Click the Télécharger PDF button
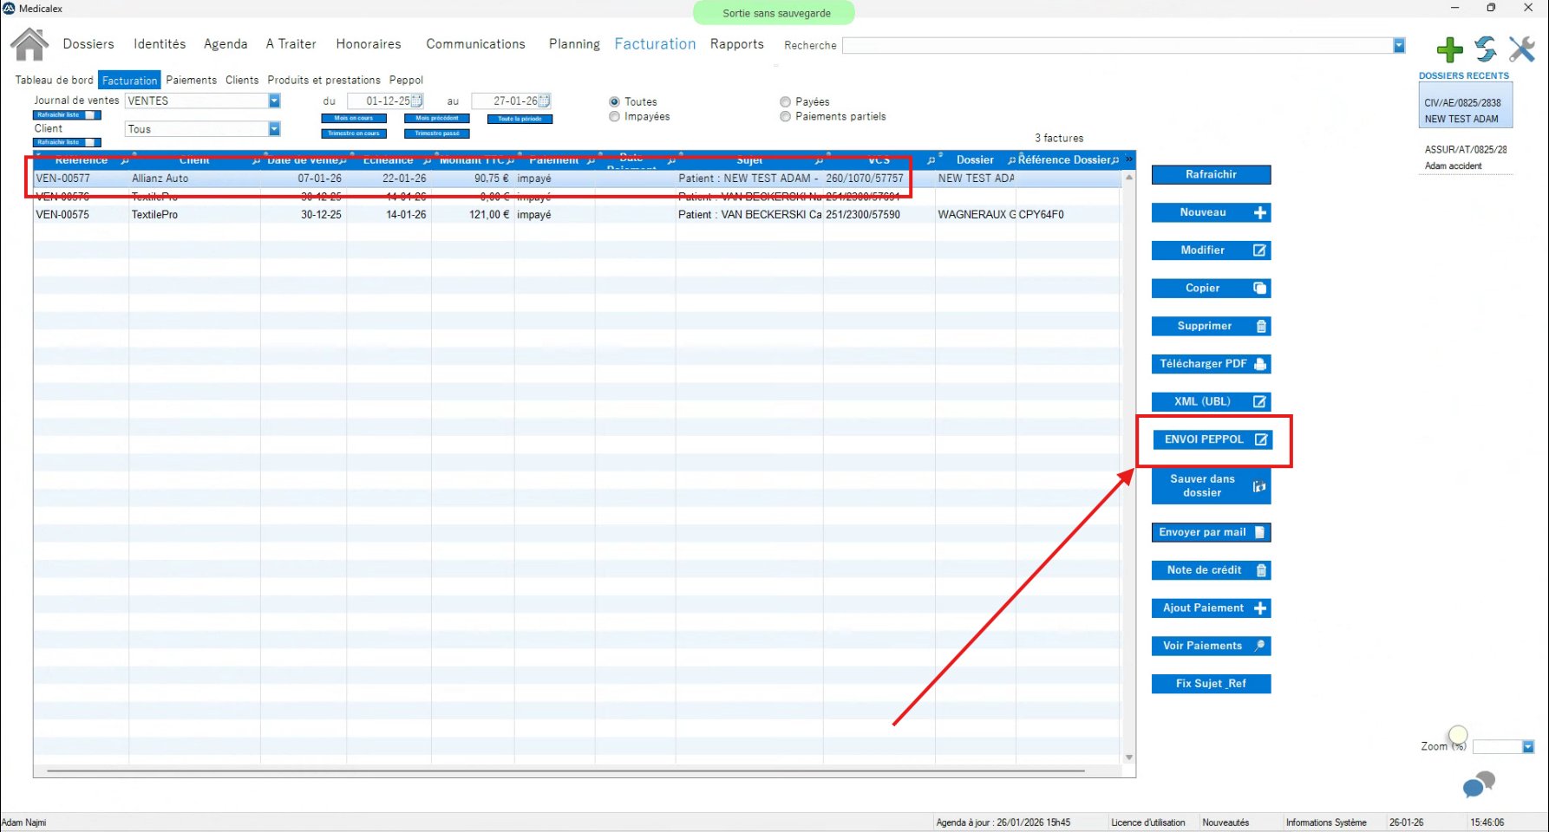 1211,364
